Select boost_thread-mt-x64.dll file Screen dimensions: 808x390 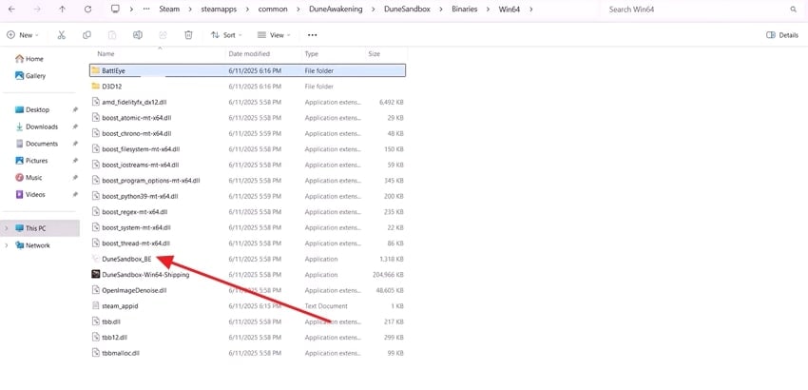(248, 243)
